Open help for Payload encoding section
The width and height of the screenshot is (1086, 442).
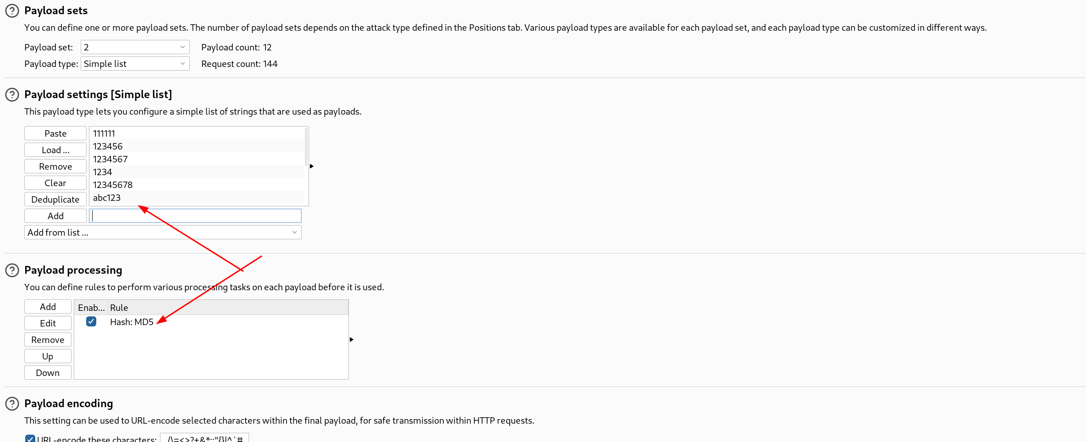coord(12,403)
